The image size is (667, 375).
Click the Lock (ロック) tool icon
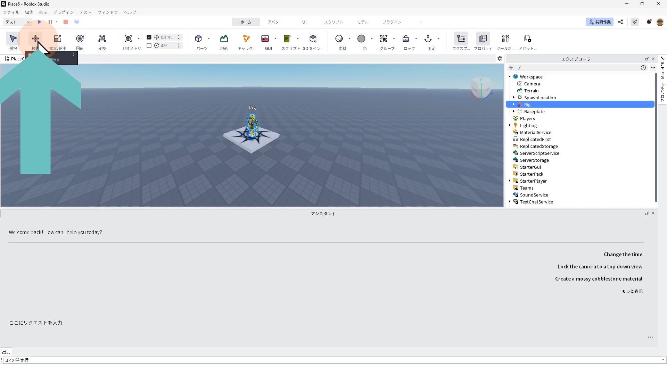(x=406, y=39)
